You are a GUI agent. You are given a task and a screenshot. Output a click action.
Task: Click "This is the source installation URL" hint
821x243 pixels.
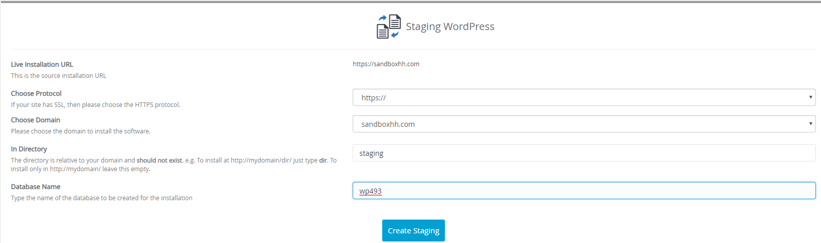point(59,76)
